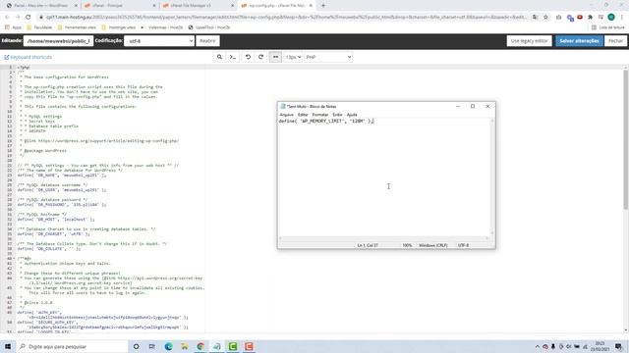Switch to the cPanel Principal browser tab
Image resolution: width=629 pixels, height=353 pixels.
click(119, 6)
